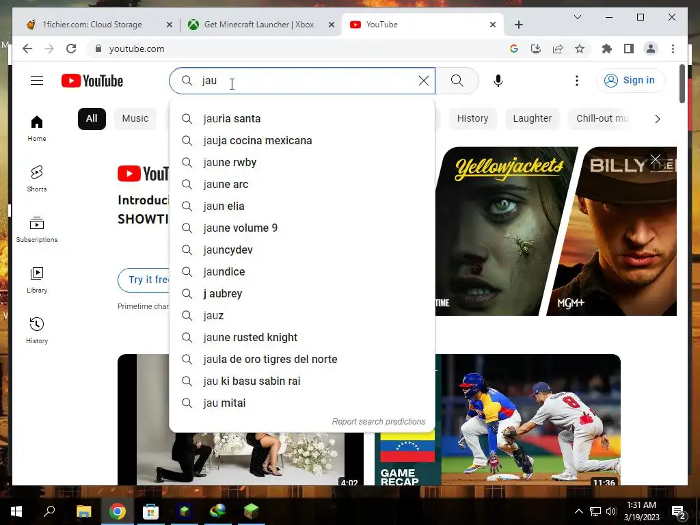Choose suggestion 'jauncydev'
This screenshot has width=700, height=525.
[x=301, y=250]
